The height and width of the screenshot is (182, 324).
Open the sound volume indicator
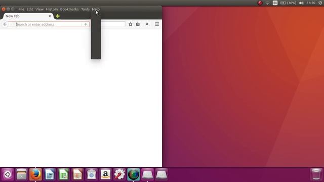tap(301, 3)
